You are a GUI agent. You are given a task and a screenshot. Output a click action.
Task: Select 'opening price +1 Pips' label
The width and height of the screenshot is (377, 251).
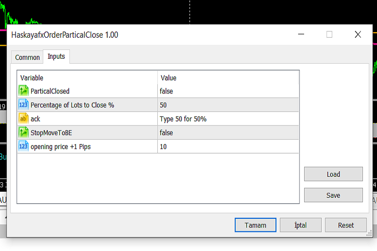[x=61, y=147]
